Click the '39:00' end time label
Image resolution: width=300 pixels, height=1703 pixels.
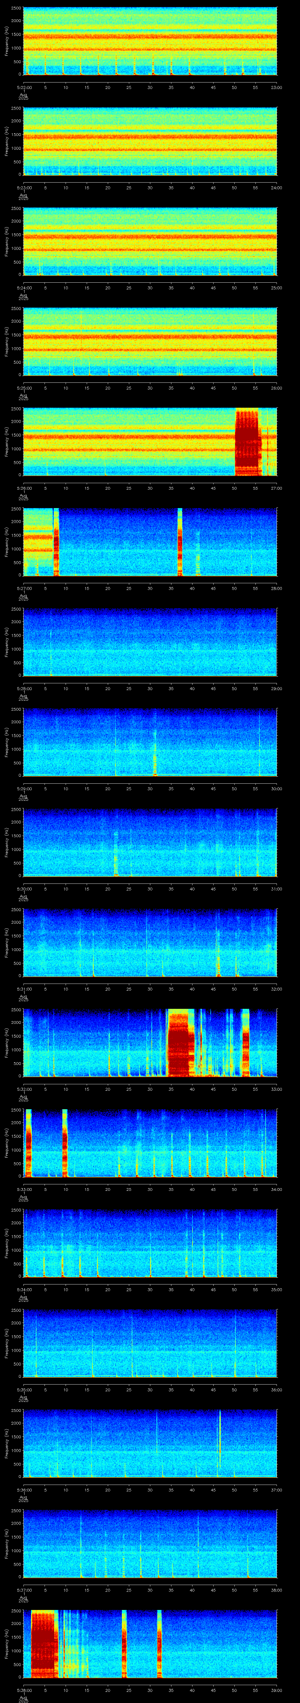click(x=276, y=1690)
